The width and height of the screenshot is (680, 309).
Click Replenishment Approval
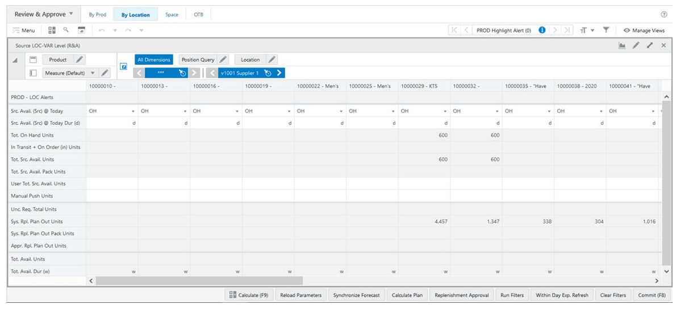click(x=461, y=295)
